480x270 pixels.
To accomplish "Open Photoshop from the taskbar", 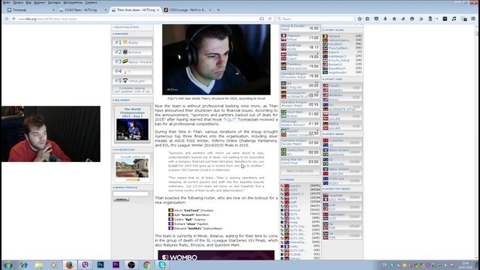I will point(100,265).
